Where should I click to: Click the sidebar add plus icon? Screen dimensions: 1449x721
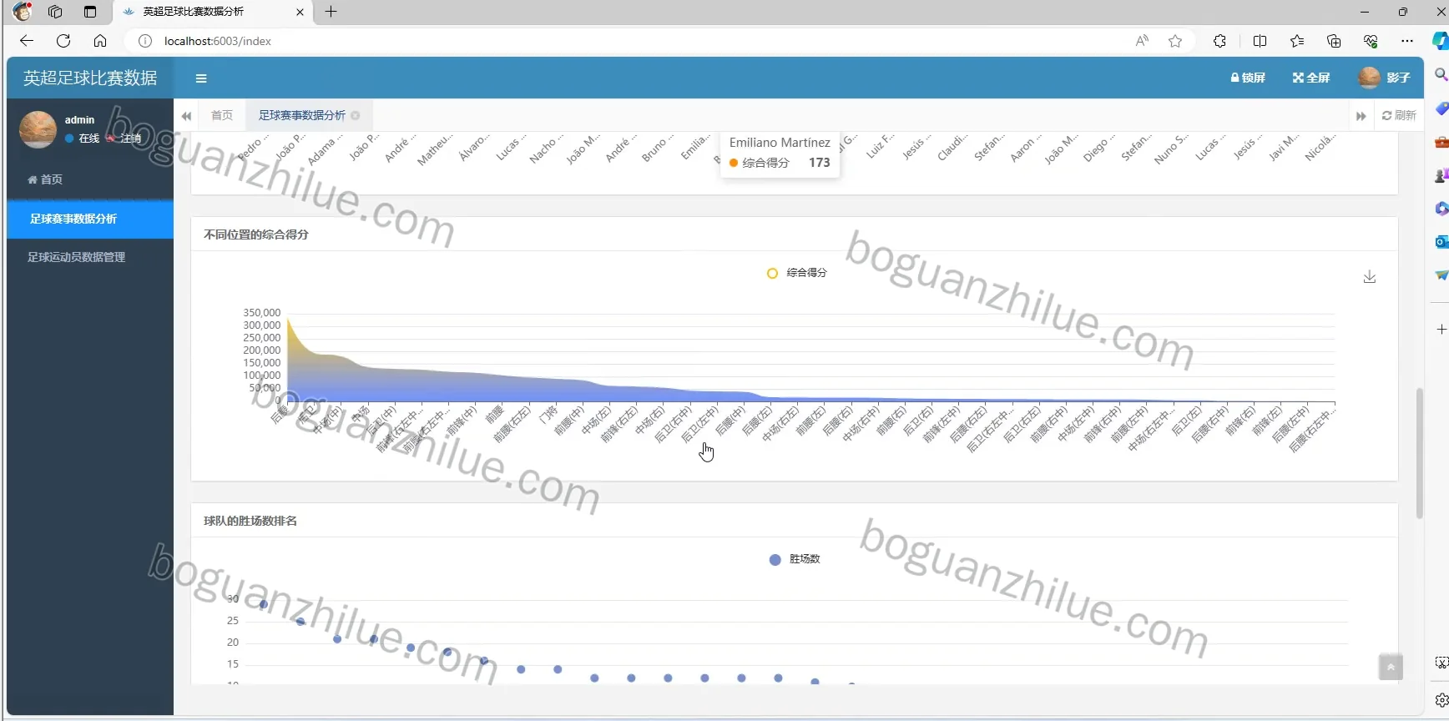pyautogui.click(x=1441, y=330)
